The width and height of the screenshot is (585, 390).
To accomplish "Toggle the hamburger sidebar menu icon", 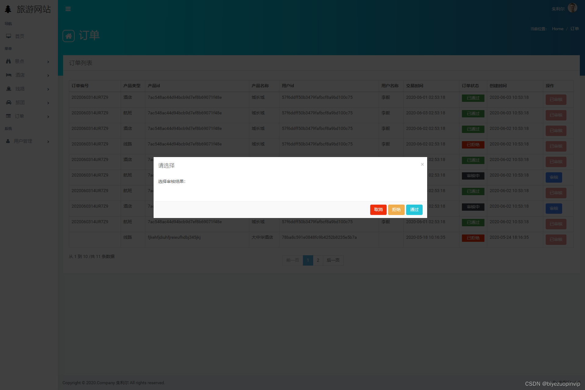I will point(68,9).
